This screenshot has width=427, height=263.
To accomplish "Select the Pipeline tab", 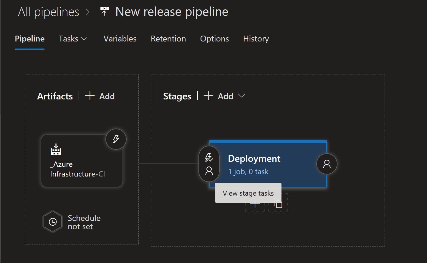I will tap(30, 39).
